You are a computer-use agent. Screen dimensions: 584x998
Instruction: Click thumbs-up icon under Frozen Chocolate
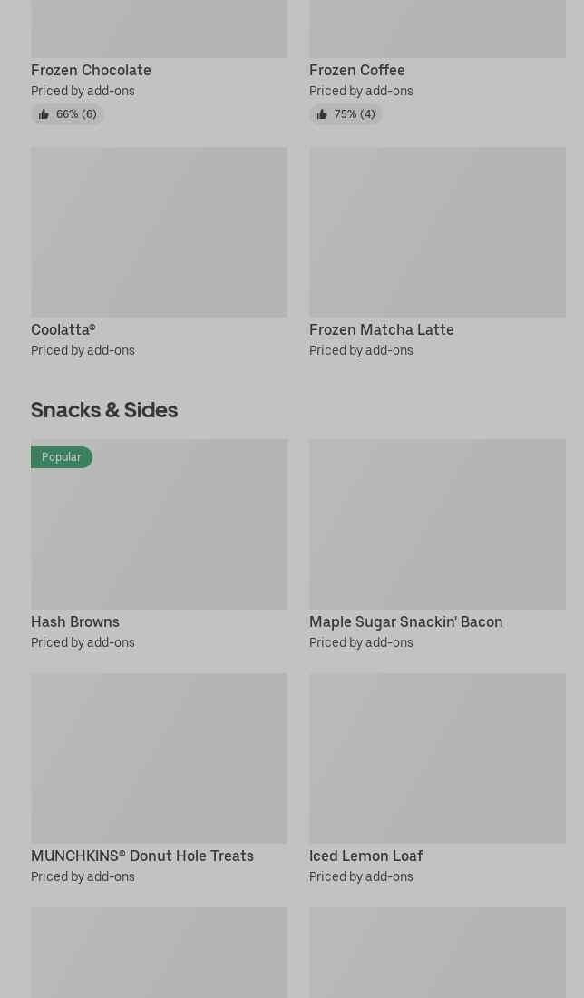pos(44,114)
